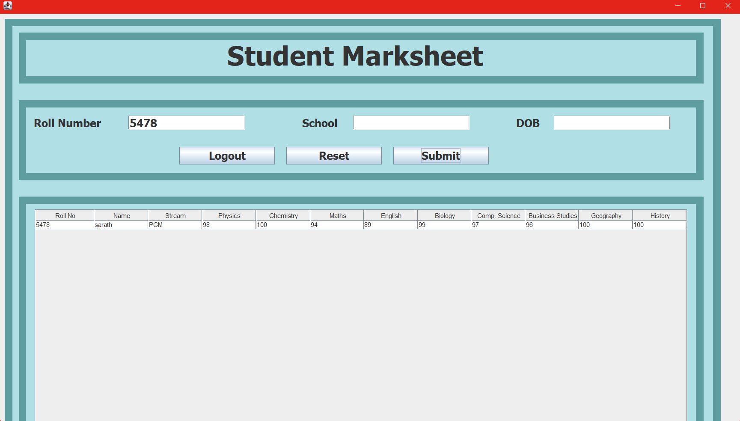Image resolution: width=740 pixels, height=421 pixels.
Task: Close the marksheet window
Action: pos(728,6)
